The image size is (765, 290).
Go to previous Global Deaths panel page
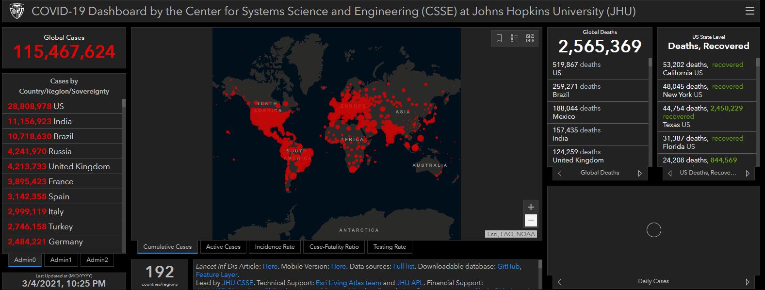coord(560,173)
